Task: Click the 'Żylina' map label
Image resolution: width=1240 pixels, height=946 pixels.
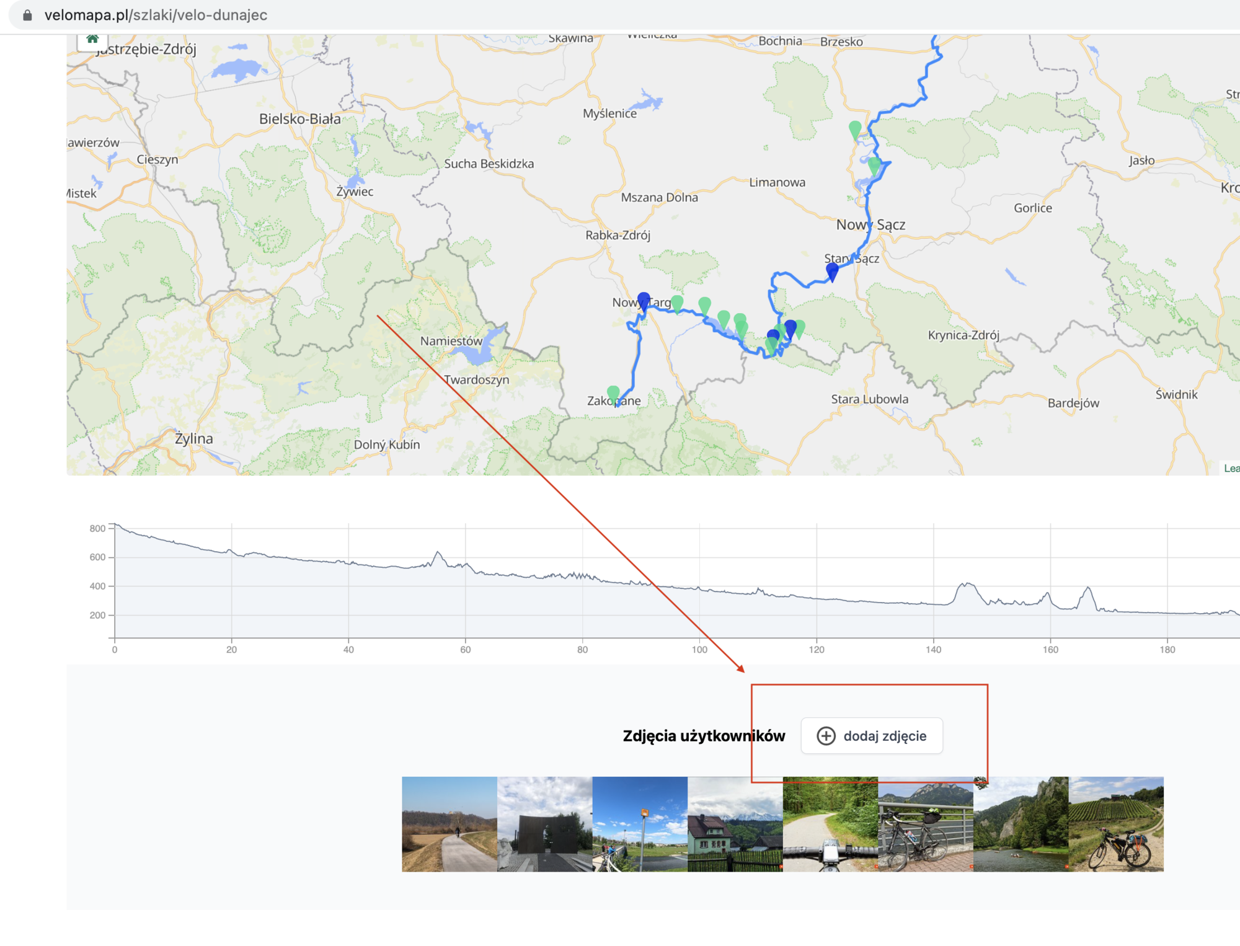Action: tap(194, 439)
